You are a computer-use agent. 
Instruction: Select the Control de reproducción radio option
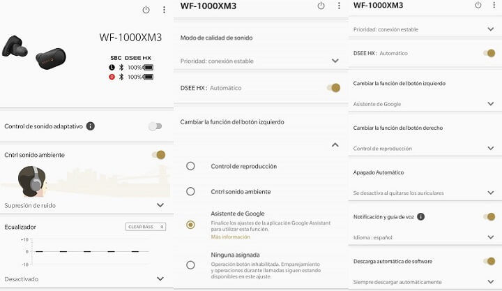point(190,166)
